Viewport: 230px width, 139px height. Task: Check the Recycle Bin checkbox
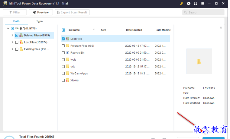coord(63,53)
